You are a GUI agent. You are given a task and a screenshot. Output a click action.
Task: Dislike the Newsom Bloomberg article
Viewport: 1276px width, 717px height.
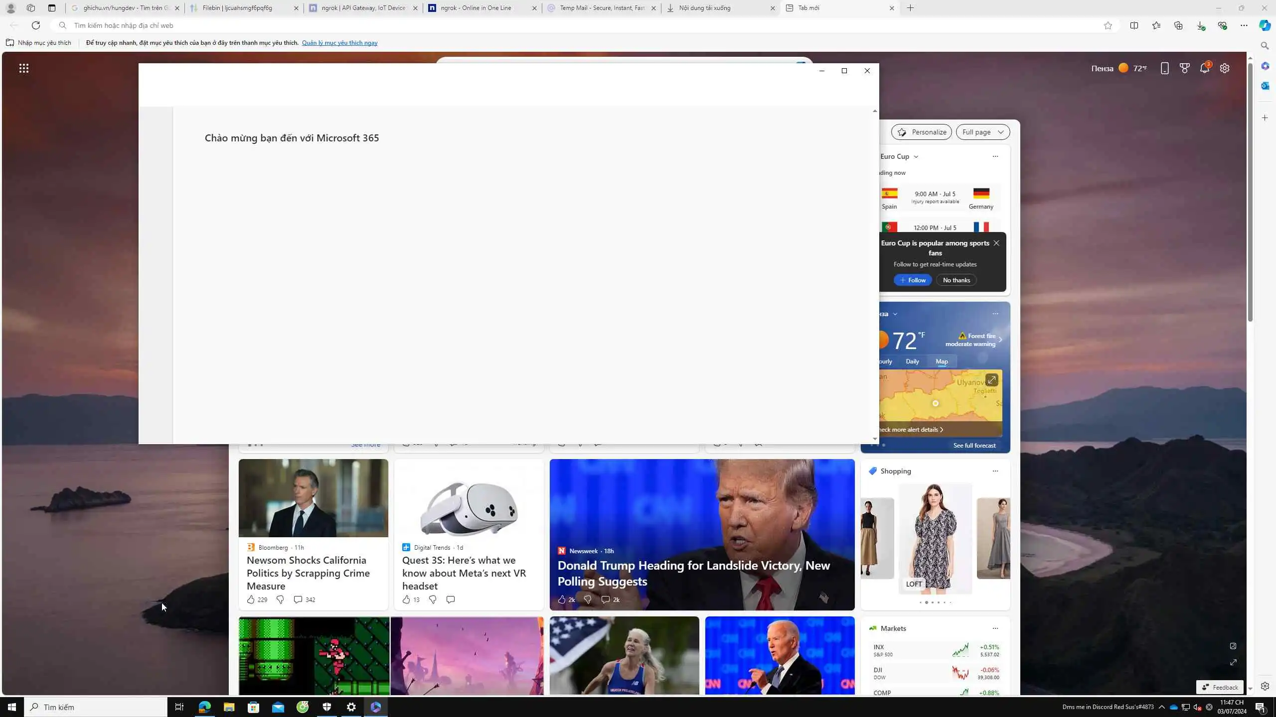pyautogui.click(x=280, y=599)
